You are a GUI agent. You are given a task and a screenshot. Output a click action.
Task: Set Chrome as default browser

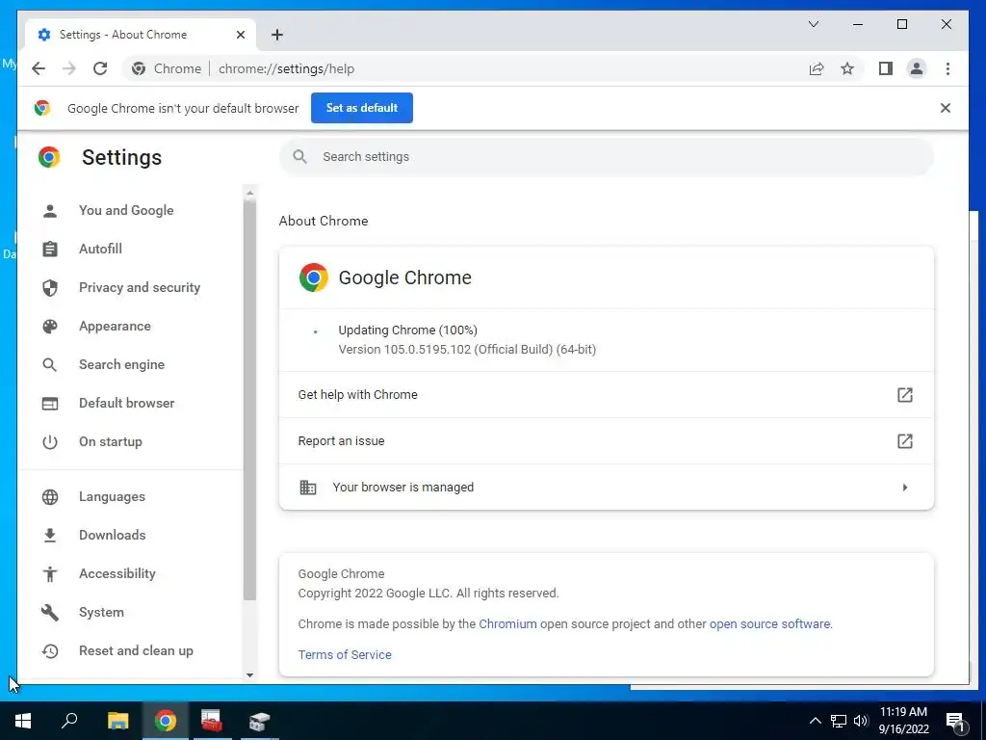(x=362, y=108)
